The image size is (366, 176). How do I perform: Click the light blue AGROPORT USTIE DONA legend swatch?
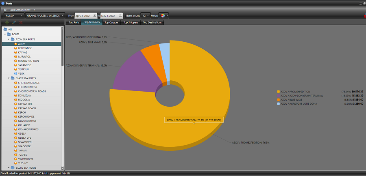pos(278,104)
